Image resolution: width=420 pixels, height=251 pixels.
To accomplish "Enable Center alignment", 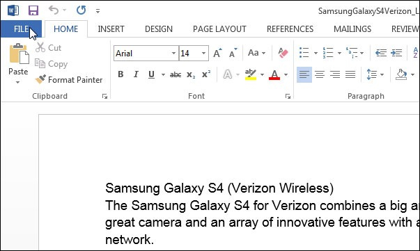I will 319,74.
